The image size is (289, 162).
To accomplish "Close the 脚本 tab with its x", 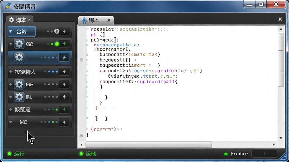I will click(x=109, y=20).
